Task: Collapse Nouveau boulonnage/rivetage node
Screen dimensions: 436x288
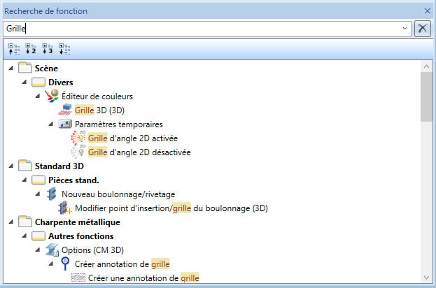Action: coord(38,194)
